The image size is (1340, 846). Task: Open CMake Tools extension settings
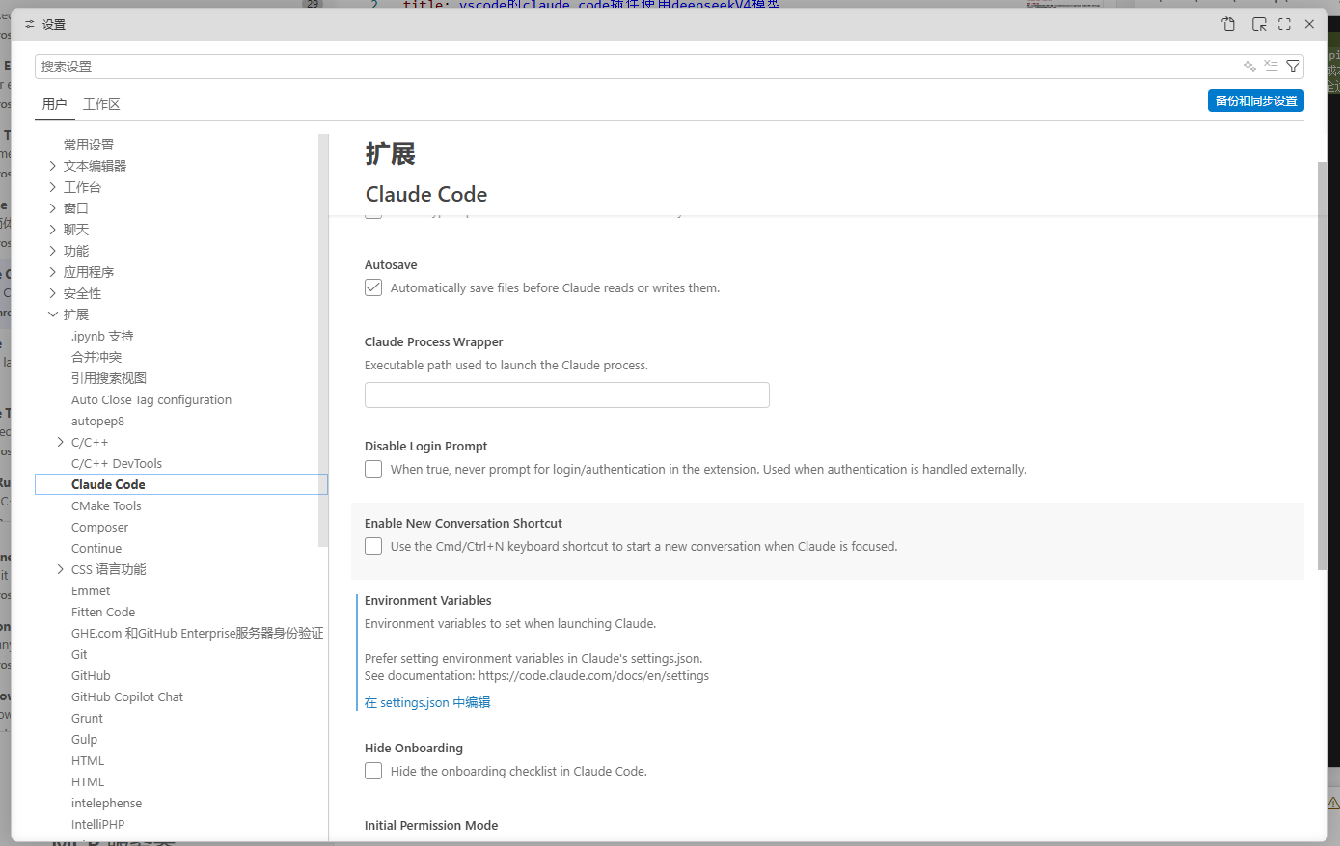tap(106, 505)
